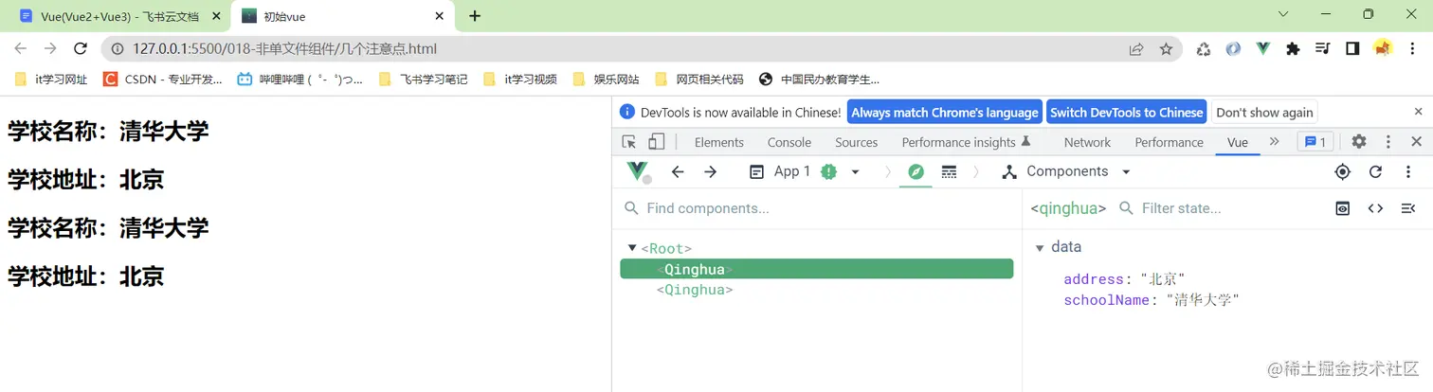Click the open in editor icon
1433x392 pixels.
1408,208
